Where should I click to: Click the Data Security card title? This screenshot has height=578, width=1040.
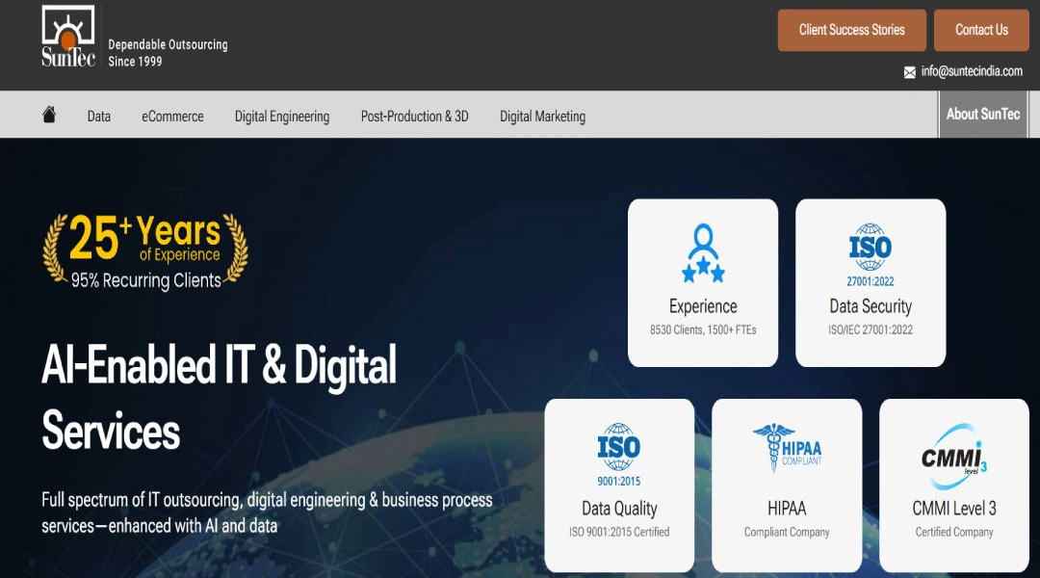[x=871, y=306]
